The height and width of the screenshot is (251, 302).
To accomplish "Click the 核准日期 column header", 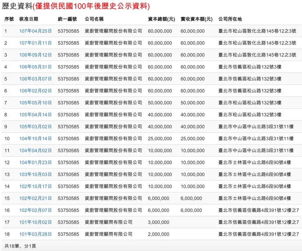I will [x=29, y=19].
